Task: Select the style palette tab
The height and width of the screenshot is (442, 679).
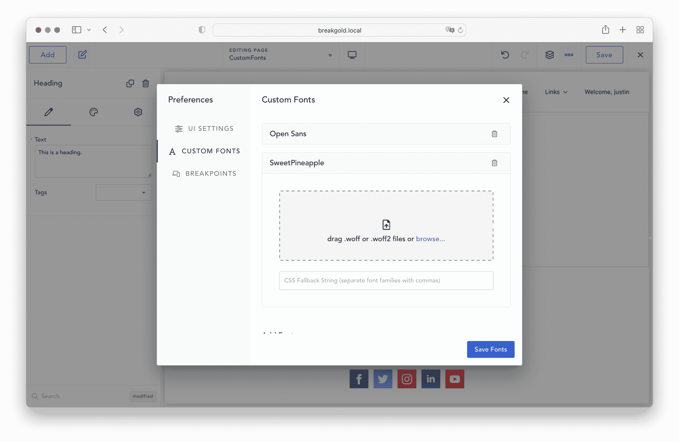Action: pos(94,112)
